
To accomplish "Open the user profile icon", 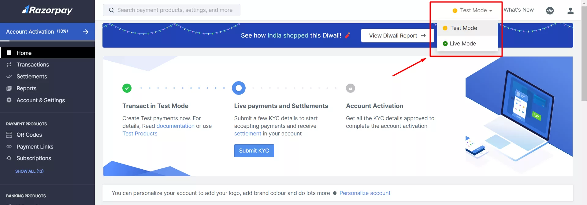I will pyautogui.click(x=570, y=11).
